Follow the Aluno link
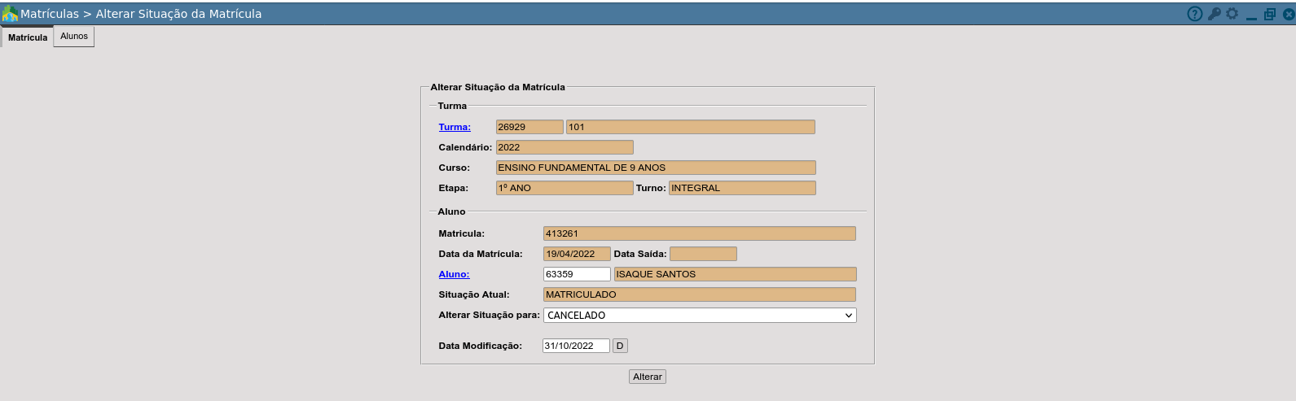The width and height of the screenshot is (1296, 401). pos(454,274)
